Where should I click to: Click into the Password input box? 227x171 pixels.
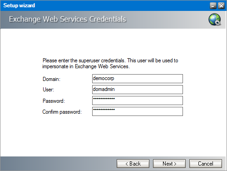[138, 101]
